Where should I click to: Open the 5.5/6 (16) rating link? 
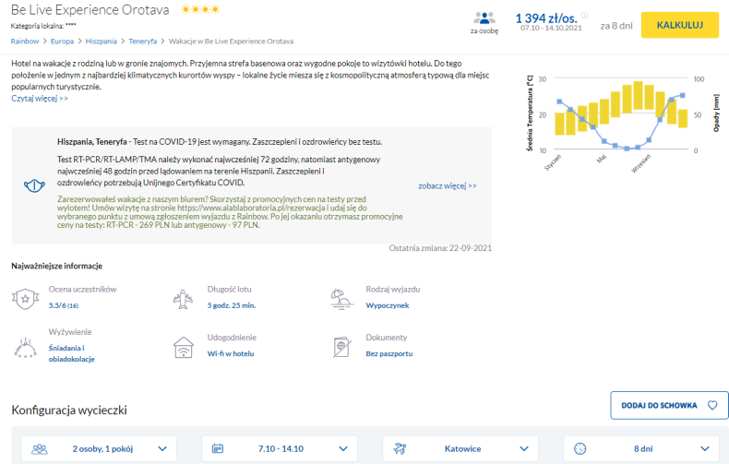click(64, 305)
